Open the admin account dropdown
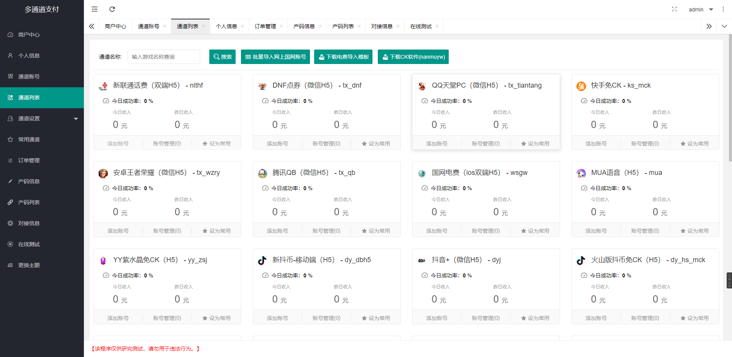Image resolution: width=732 pixels, height=357 pixels. (x=700, y=9)
